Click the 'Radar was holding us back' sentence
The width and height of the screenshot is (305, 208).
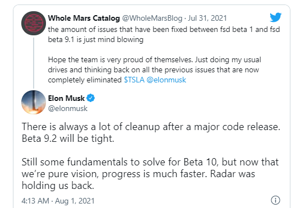click(x=138, y=179)
